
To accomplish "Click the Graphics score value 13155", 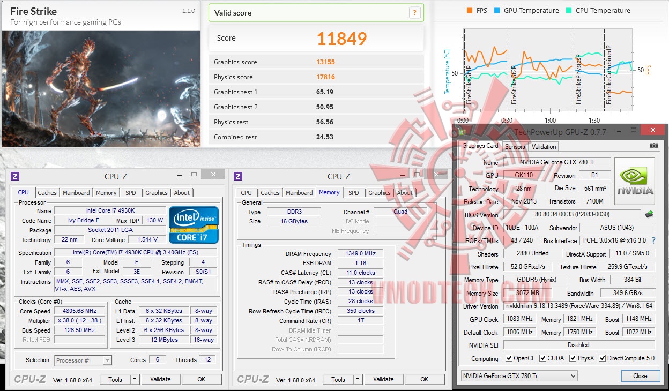I will pyautogui.click(x=325, y=62).
